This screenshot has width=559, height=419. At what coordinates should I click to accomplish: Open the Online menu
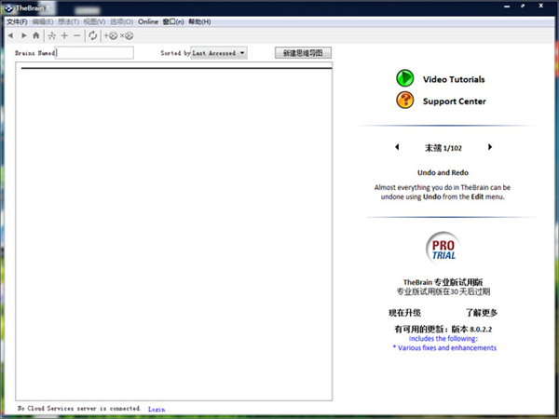(x=148, y=20)
